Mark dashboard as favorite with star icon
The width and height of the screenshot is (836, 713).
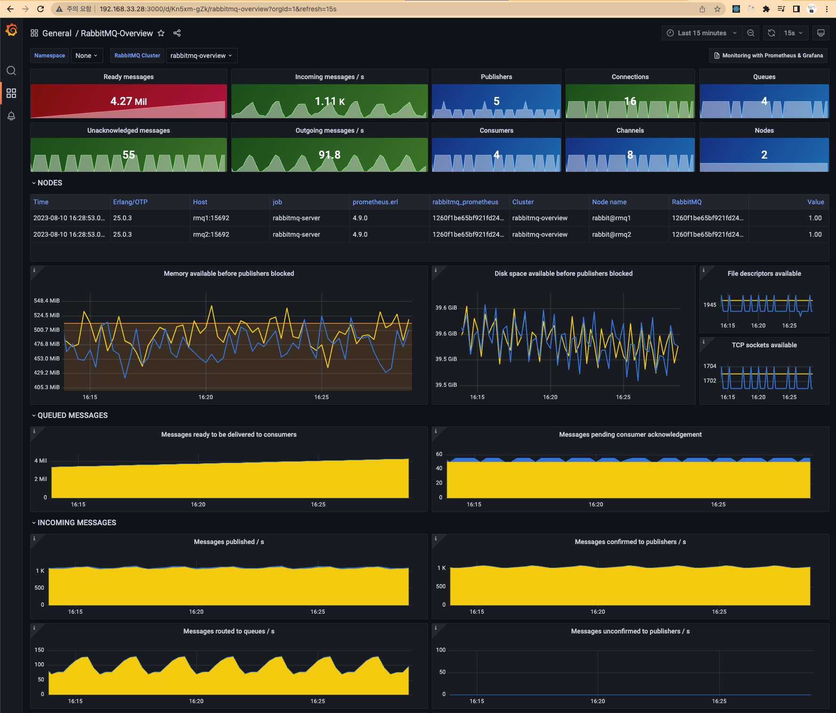tap(161, 33)
